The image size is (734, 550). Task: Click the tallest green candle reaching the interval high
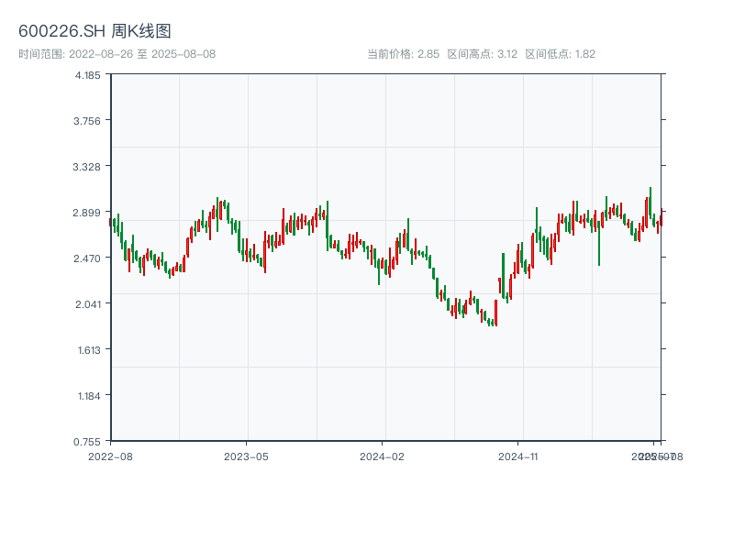pyautogui.click(x=651, y=202)
